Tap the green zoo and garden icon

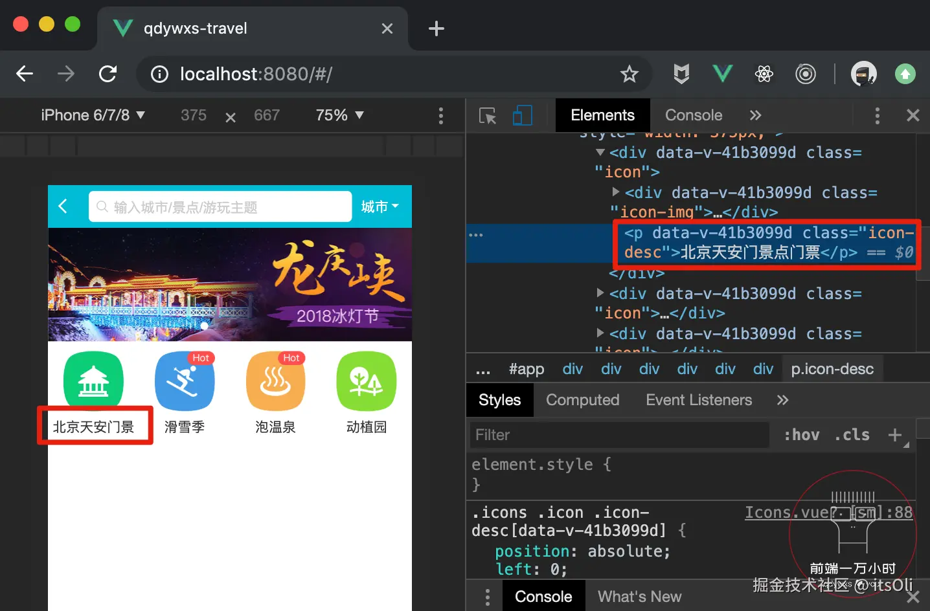367,381
